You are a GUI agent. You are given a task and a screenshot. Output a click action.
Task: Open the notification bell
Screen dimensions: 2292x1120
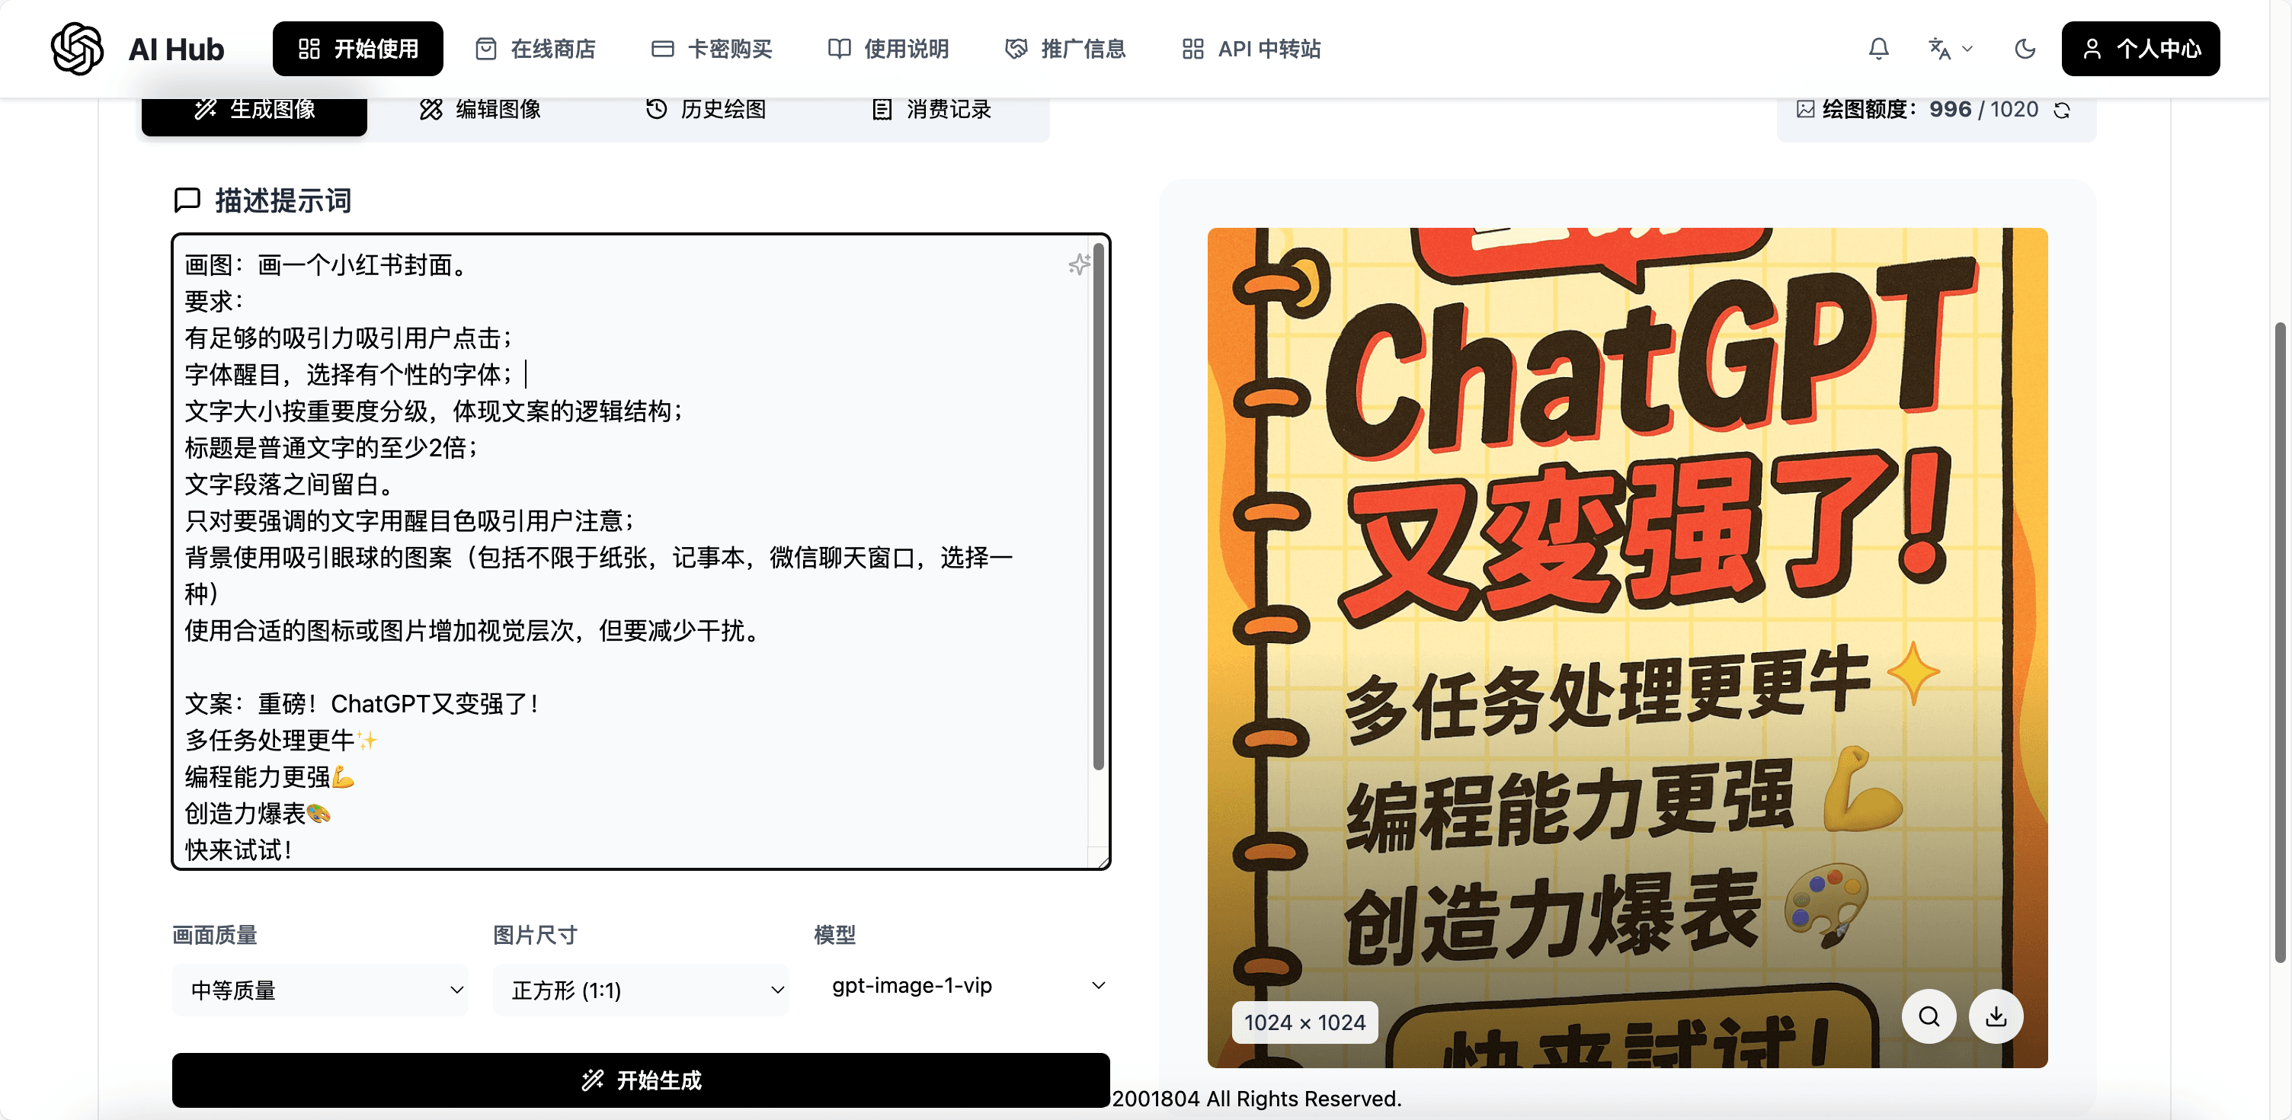point(1878,49)
